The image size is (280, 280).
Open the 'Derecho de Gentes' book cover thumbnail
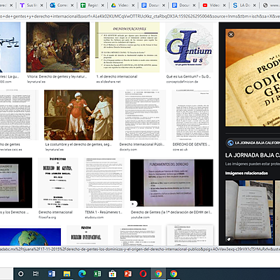coord(58,183)
